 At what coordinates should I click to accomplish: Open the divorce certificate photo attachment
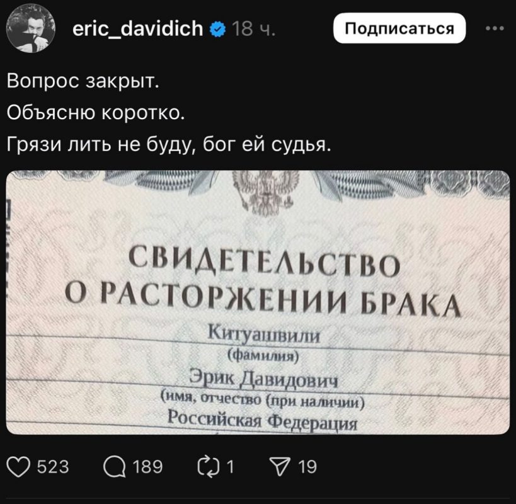258,302
